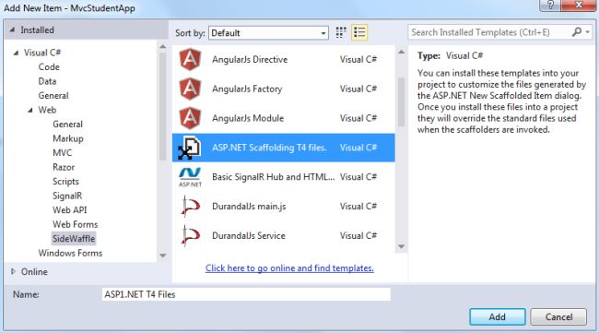599x333 pixels.
Task: Select the AngularJs Directive template name
Action: [250, 60]
